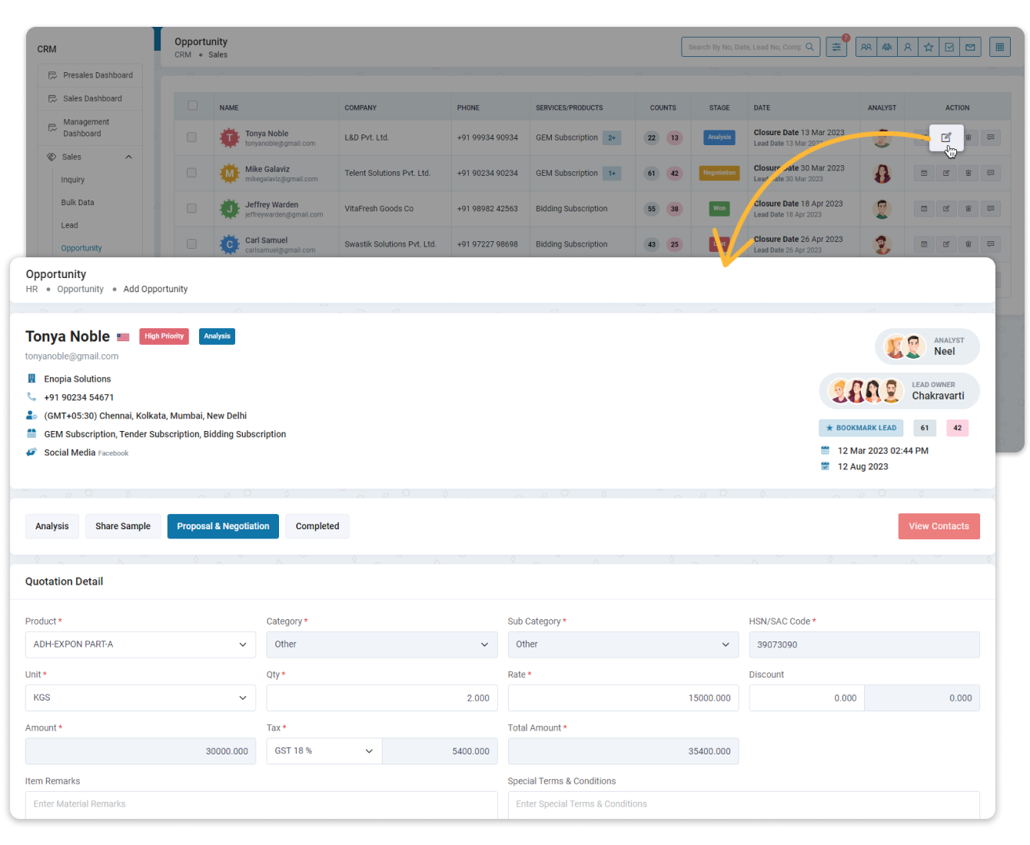Select the checkbox on Carl Samuel's row
The width and height of the screenshot is (1030, 845).
pos(192,244)
